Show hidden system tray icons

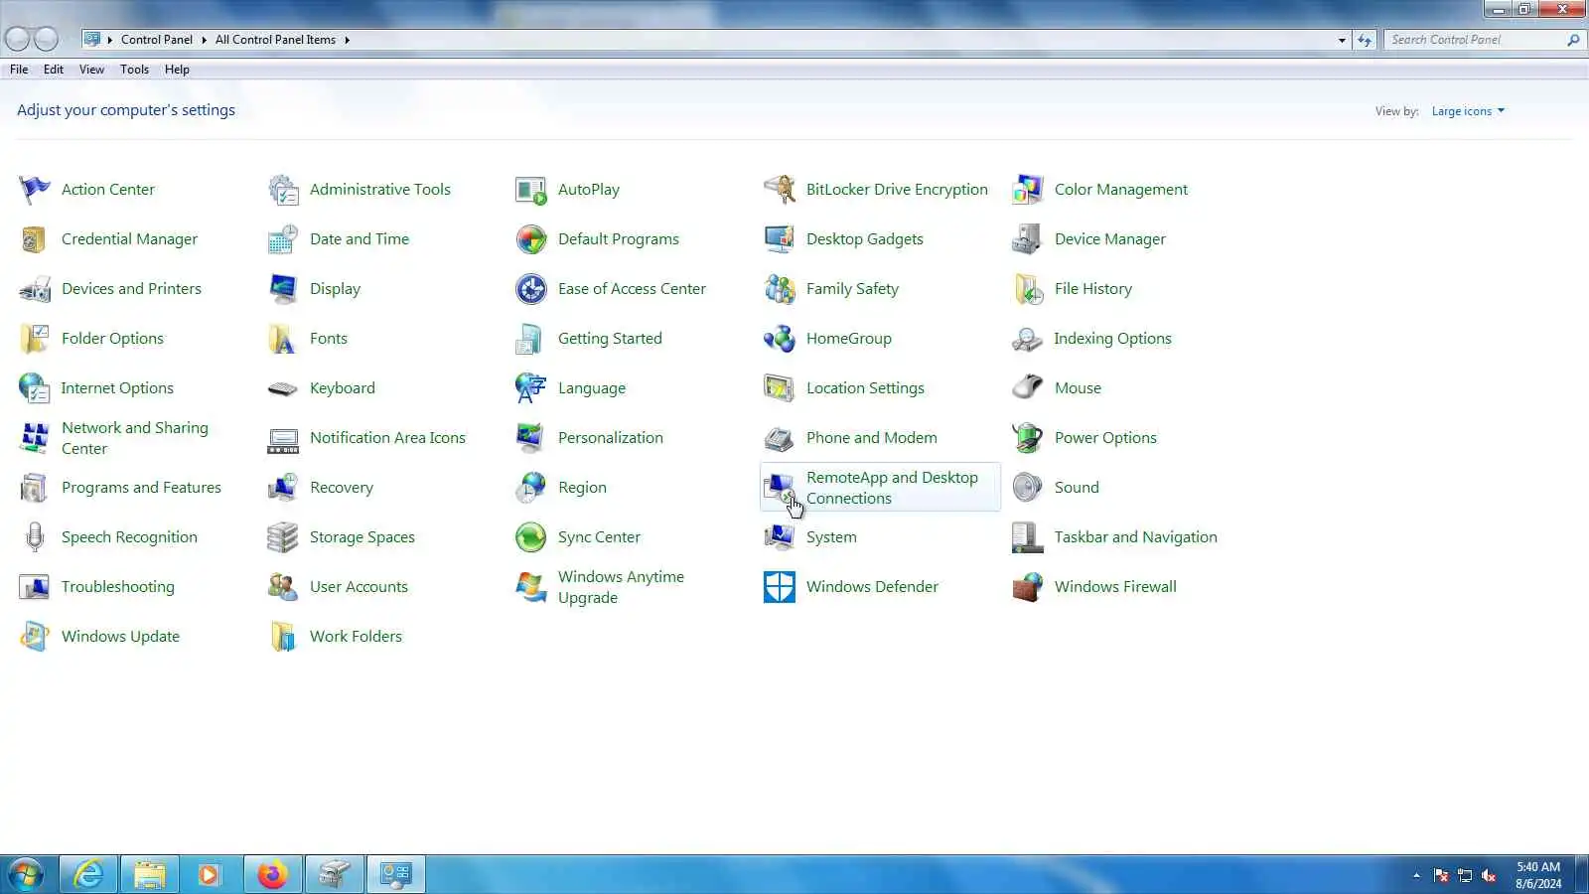tap(1416, 875)
